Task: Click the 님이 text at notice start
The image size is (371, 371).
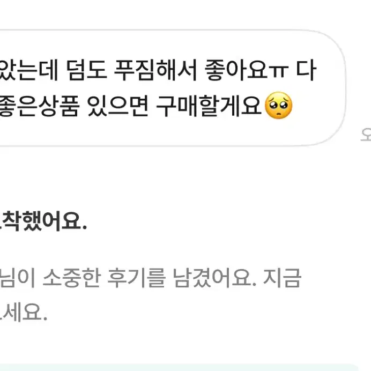Action: point(18,278)
